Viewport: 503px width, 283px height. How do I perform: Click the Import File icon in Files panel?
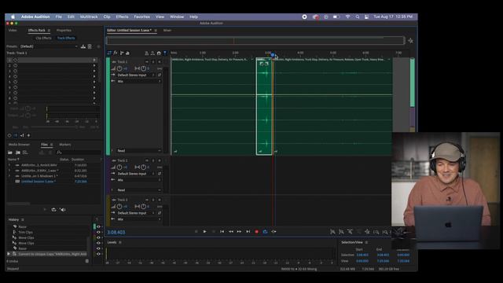point(17,153)
